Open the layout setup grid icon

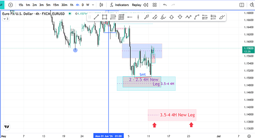click(x=154, y=5)
